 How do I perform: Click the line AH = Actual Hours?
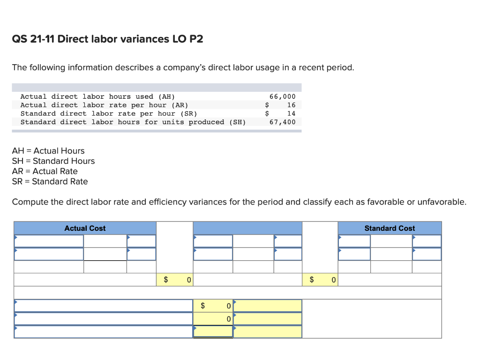click(48, 151)
